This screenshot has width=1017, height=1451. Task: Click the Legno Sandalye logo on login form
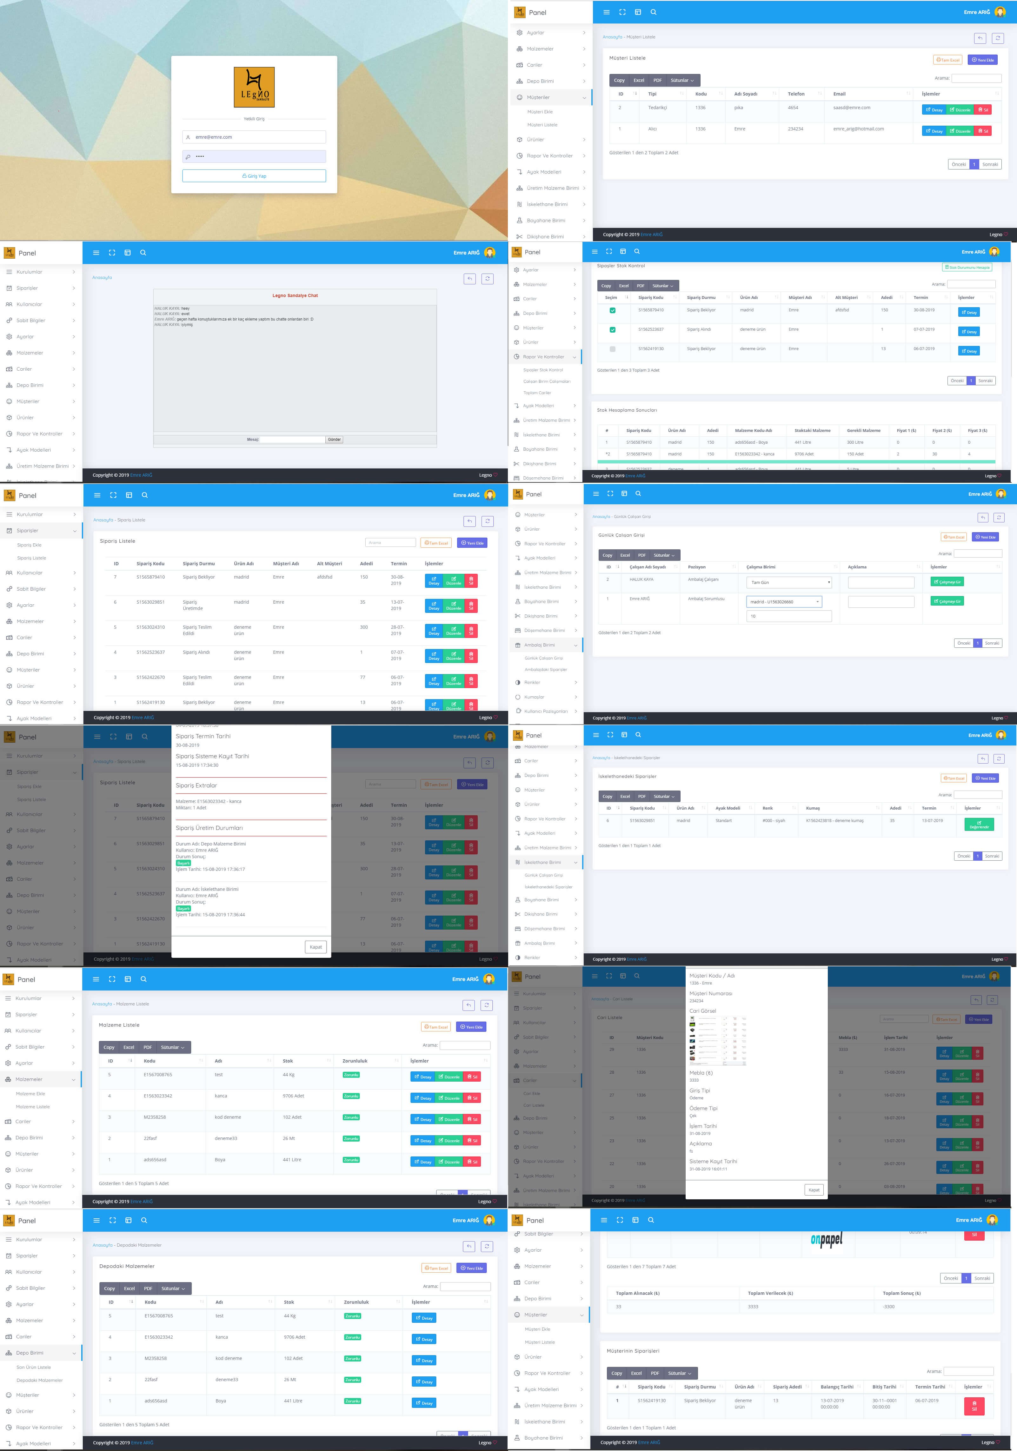[254, 87]
